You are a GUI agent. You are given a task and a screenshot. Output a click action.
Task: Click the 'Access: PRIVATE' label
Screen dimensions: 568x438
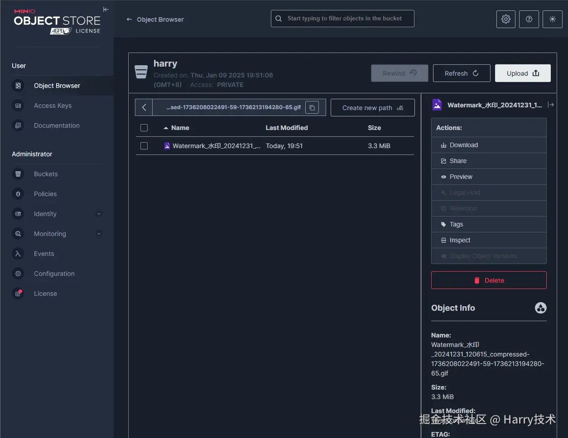coord(217,85)
